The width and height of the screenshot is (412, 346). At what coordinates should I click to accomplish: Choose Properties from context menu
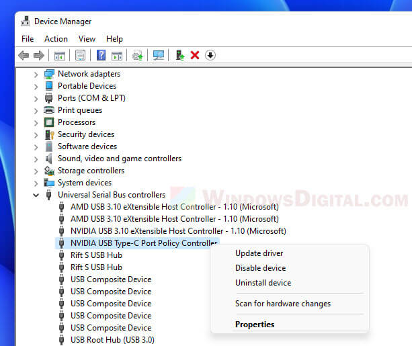tap(255, 325)
